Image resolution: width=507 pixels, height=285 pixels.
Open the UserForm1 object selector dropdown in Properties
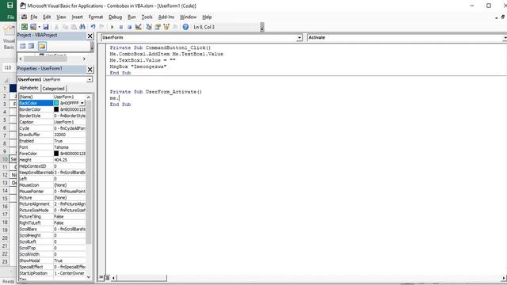[90, 79]
